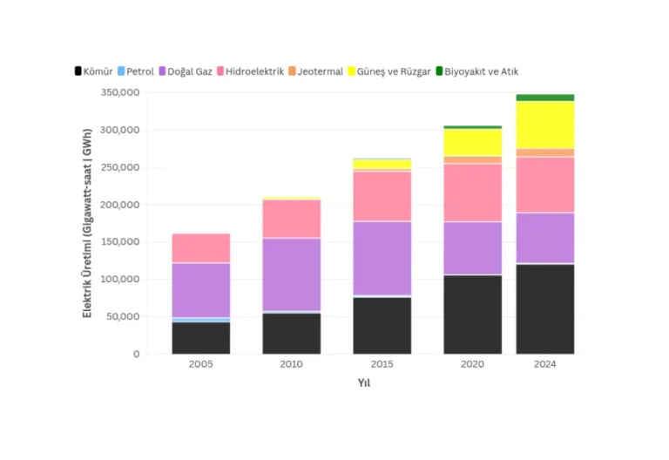Image resolution: width=669 pixels, height=460 pixels.
Task: Select the Hidroelektrik legend label
Action: click(x=254, y=71)
